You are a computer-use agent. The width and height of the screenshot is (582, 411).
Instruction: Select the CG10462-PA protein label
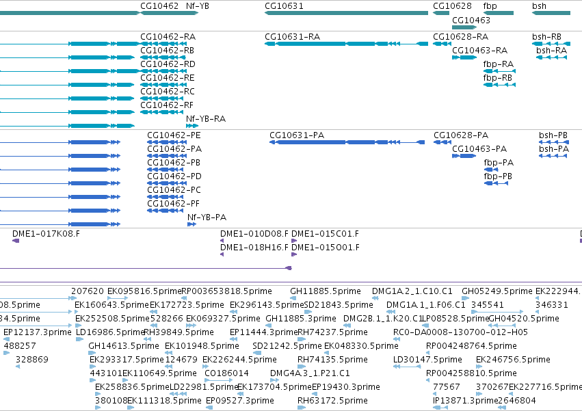(174, 149)
